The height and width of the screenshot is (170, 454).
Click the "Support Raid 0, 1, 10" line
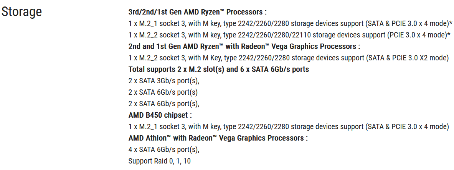point(159,161)
